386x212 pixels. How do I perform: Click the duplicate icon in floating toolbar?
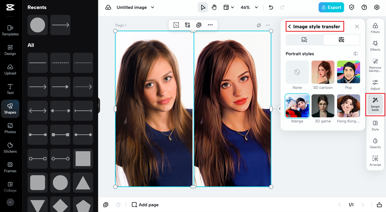[199, 25]
